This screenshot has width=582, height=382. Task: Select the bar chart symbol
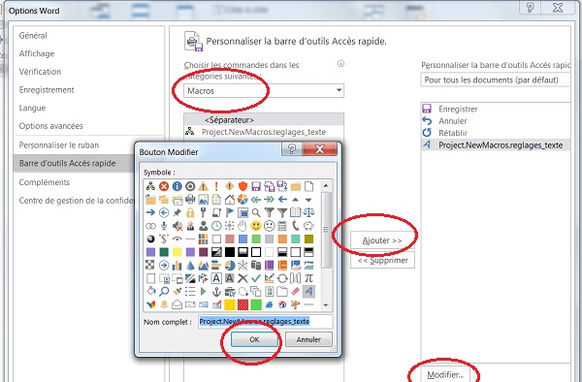[178, 266]
